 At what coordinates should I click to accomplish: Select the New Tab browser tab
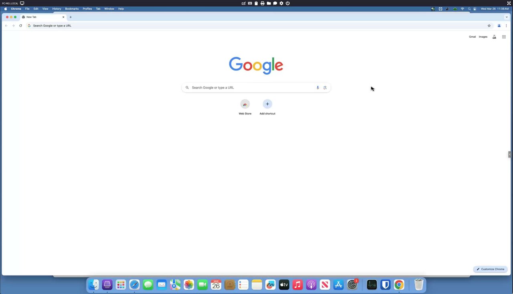(x=44, y=17)
